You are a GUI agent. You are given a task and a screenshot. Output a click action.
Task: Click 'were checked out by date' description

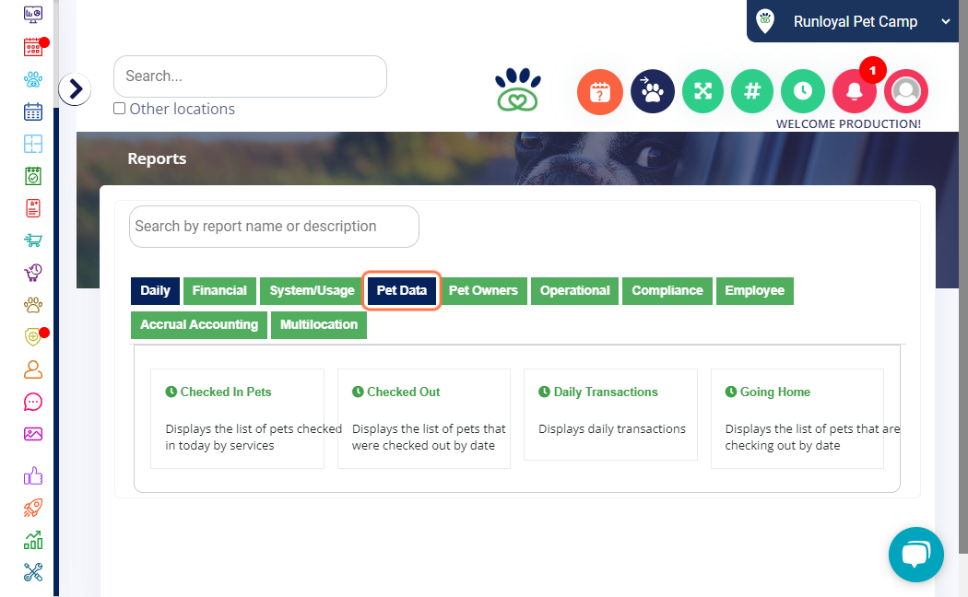pos(423,445)
